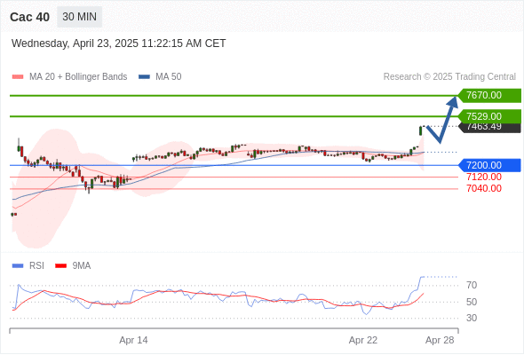The height and width of the screenshot is (355, 524).
Task: Click the 7463.49 current price tag
Action: (489, 128)
